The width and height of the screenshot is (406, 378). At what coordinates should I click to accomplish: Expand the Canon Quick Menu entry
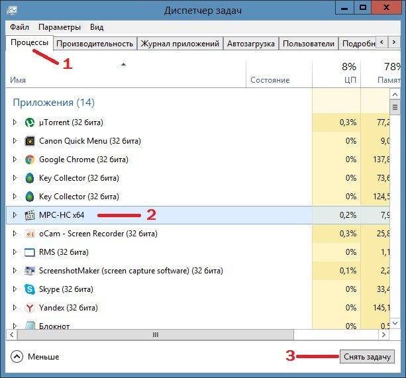coord(15,141)
